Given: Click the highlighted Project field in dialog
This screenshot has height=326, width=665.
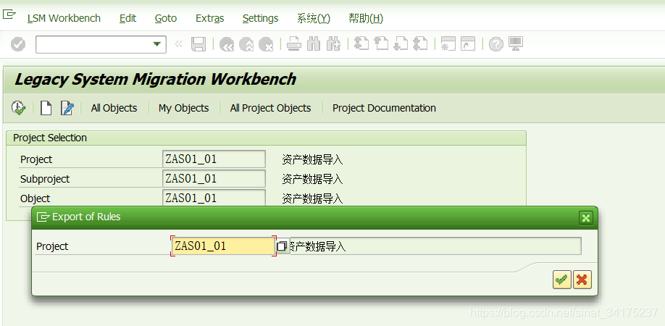Looking at the screenshot, I should tap(223, 246).
